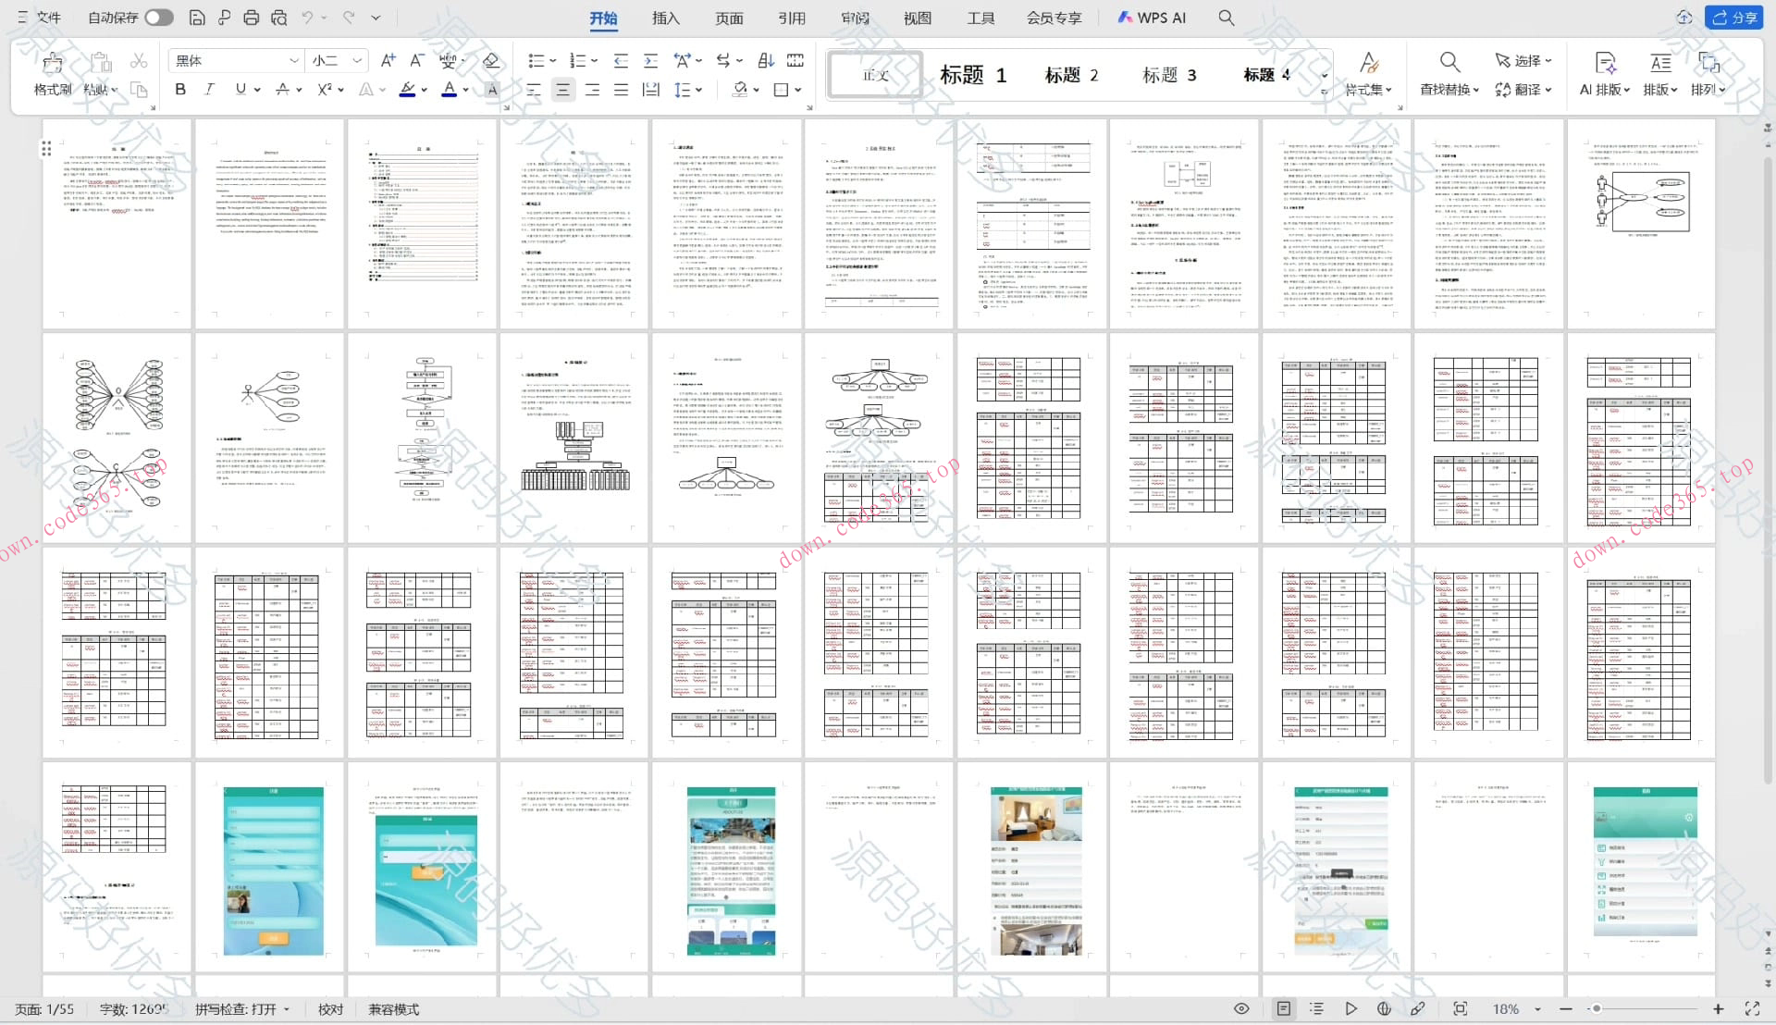Viewport: 1776px width, 1025px height.
Task: Toggle bold formatting
Action: click(x=180, y=90)
